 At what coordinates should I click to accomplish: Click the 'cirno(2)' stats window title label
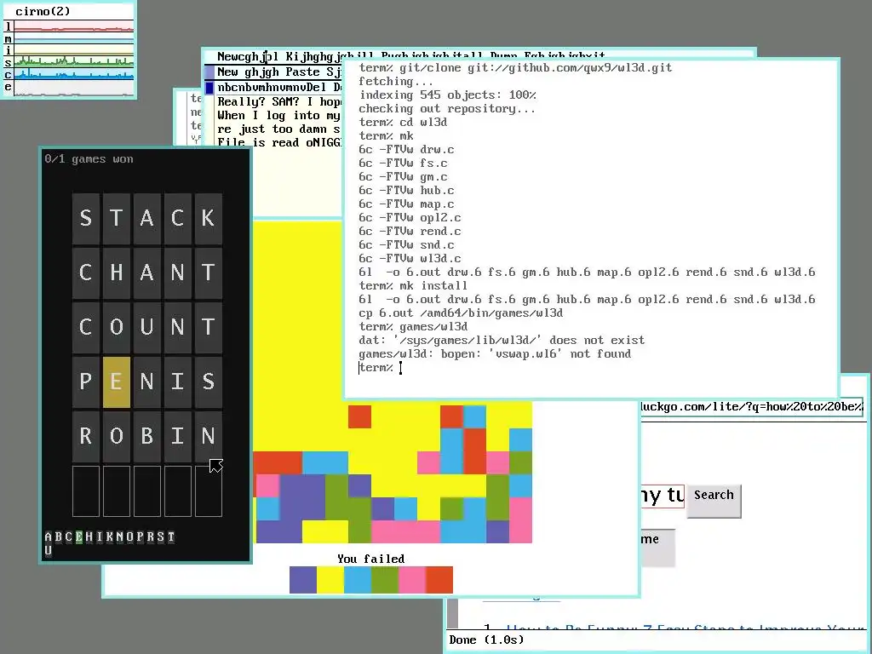coord(43,11)
